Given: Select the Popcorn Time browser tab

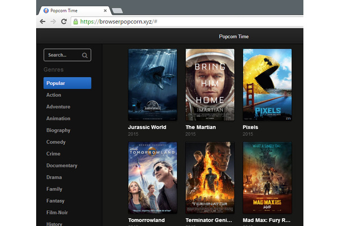Looking at the screenshot, I should (x=75, y=11).
